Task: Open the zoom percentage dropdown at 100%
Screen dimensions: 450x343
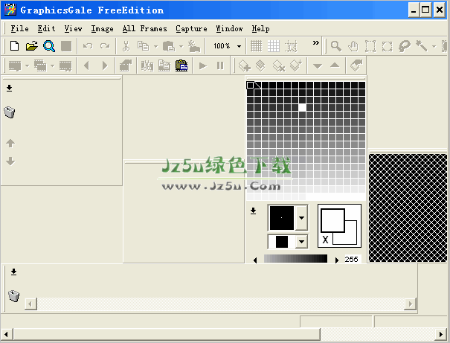Action: pyautogui.click(x=239, y=46)
